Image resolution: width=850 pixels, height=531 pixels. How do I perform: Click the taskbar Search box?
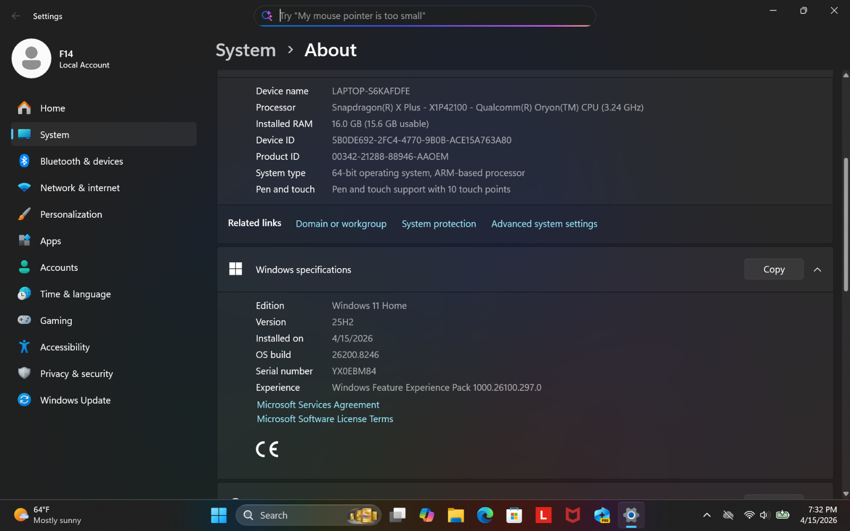pos(308,515)
